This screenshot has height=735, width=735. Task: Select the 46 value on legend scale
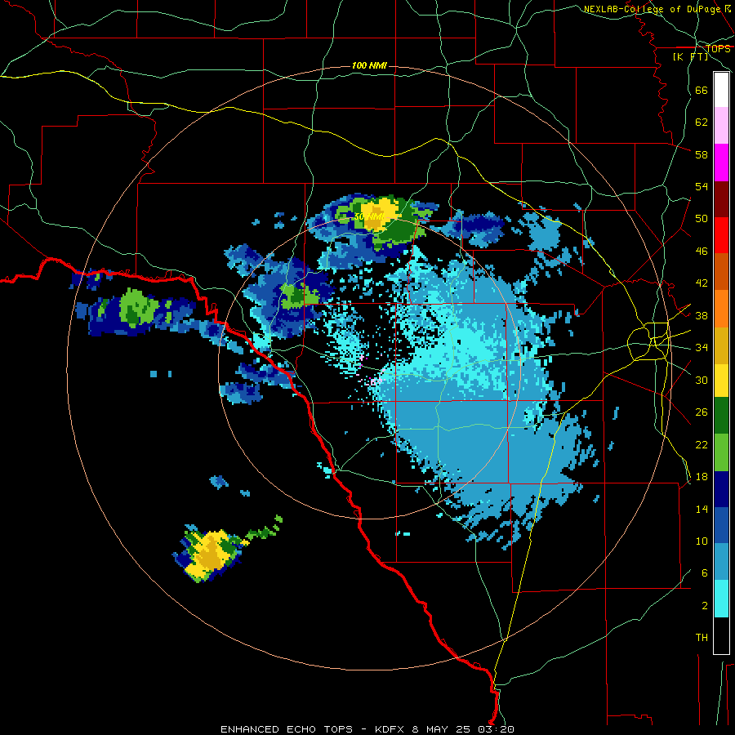702,252
